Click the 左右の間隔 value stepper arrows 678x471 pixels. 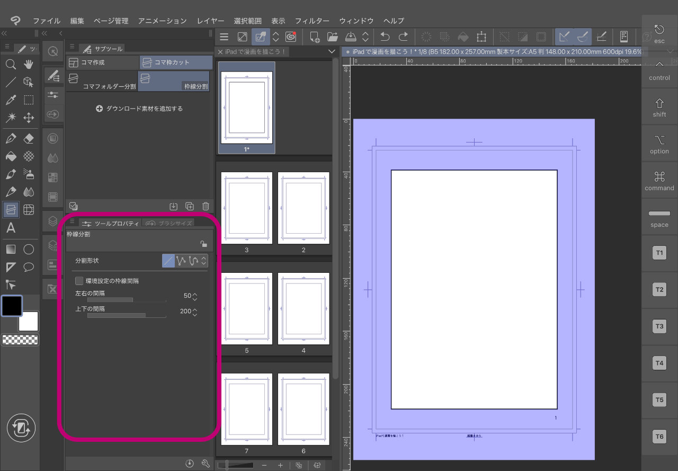(195, 296)
